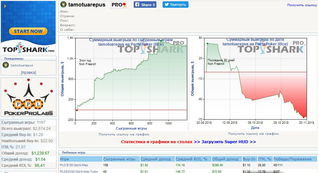Click the Средний Buy-In: $1.20 stat

pos(29,135)
